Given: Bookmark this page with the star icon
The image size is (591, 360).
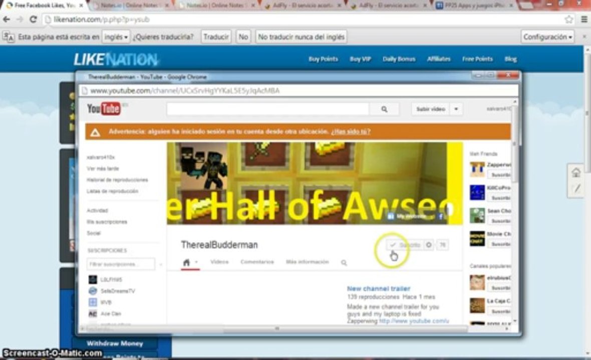Looking at the screenshot, I should point(569,19).
